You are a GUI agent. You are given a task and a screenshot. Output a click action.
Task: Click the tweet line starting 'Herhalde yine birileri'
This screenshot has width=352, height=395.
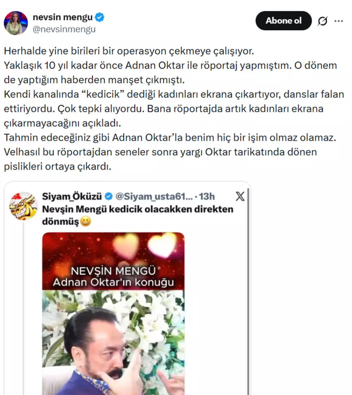(129, 51)
